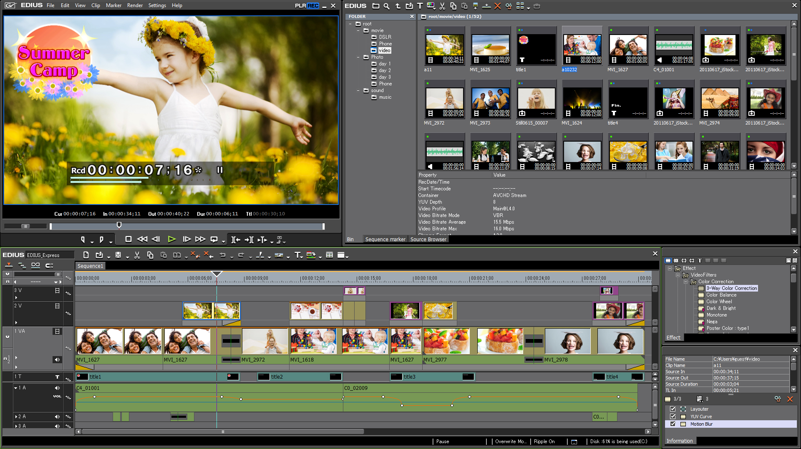Click the Undo icon in timeline toolbar
Viewport: 801px width, 449px height.
click(223, 255)
